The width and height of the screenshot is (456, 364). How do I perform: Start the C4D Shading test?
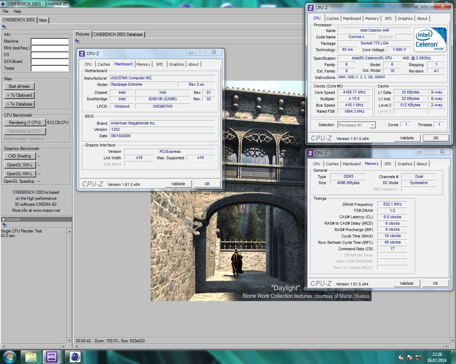pos(20,156)
